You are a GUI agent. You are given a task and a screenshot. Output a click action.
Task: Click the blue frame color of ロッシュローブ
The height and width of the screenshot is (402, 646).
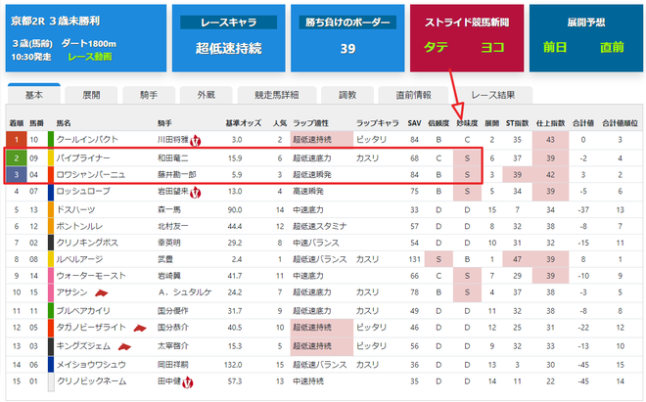click(x=51, y=192)
